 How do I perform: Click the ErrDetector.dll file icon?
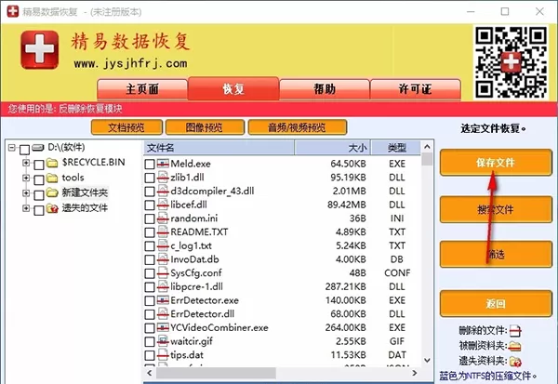163,314
